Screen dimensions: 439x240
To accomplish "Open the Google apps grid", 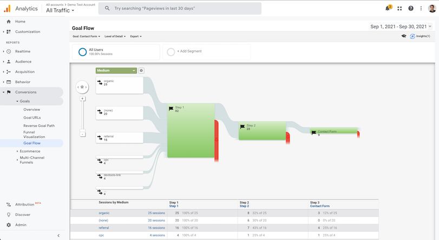I will pos(399,9).
